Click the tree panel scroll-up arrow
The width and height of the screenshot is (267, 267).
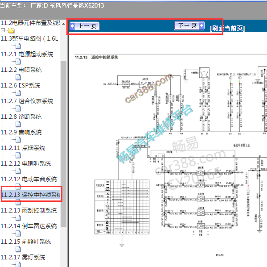63,24
